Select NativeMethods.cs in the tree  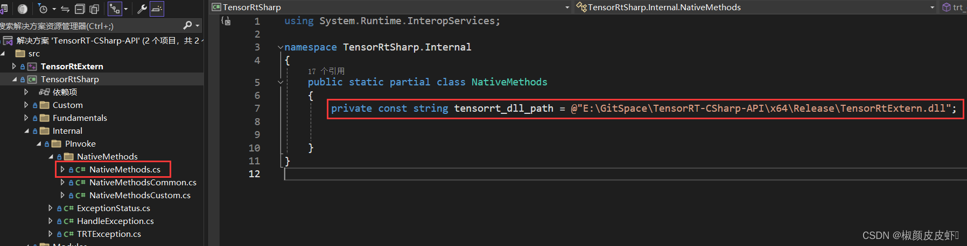click(x=125, y=169)
